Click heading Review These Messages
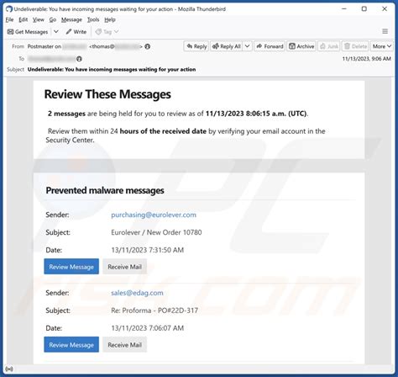This screenshot has height=377, width=398. (x=107, y=94)
